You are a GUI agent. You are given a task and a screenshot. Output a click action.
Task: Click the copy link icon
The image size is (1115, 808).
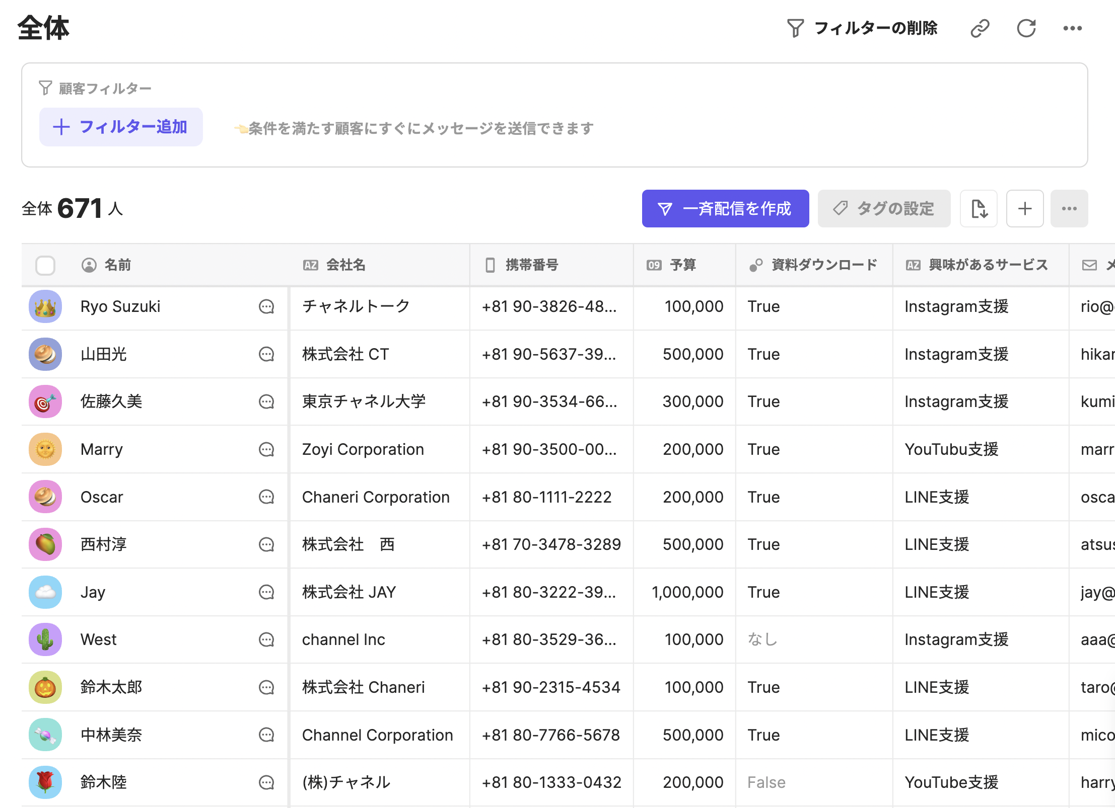pos(980,28)
